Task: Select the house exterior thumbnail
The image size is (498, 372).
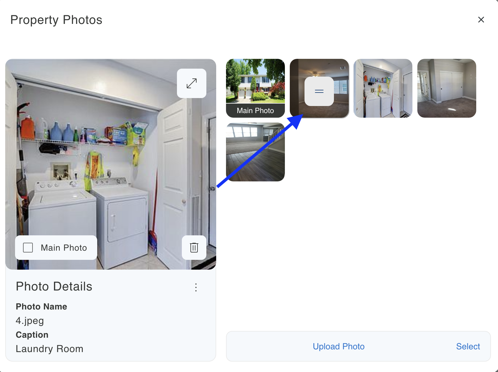Action: click(x=255, y=81)
